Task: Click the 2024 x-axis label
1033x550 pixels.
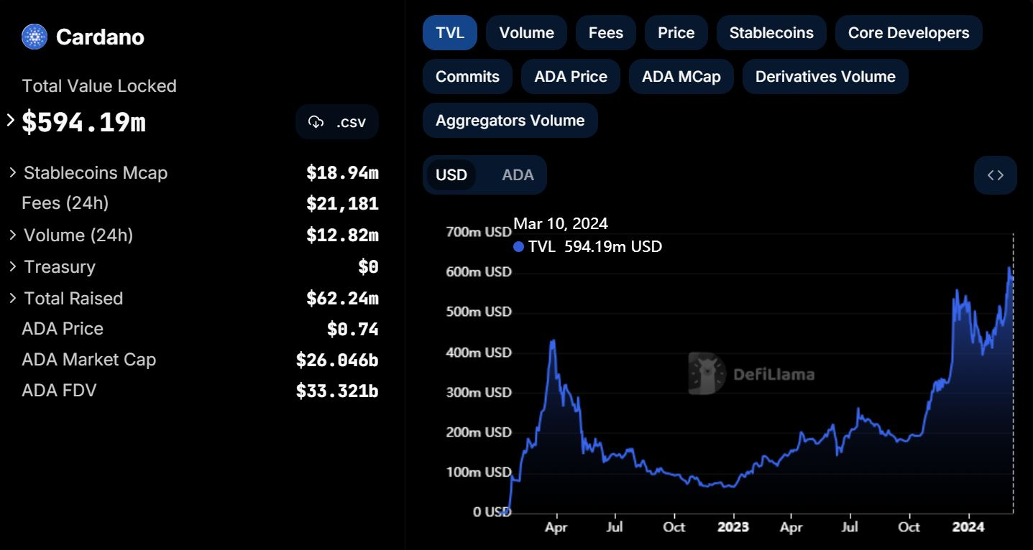Action: [x=968, y=527]
